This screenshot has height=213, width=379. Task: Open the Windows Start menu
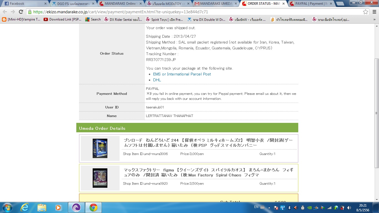point(7,207)
